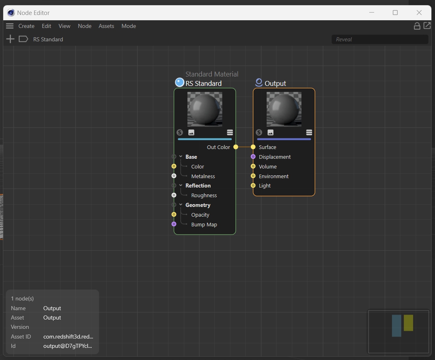Click the Output node preview sphere
435x360 pixels.
pyautogui.click(x=284, y=109)
